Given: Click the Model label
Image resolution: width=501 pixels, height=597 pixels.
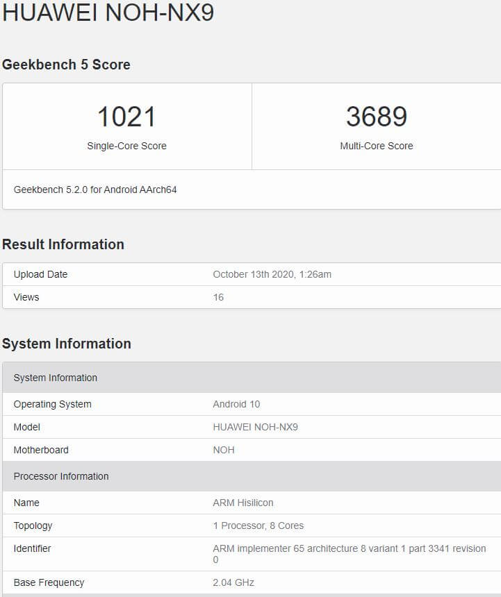Looking at the screenshot, I should pos(26,427).
